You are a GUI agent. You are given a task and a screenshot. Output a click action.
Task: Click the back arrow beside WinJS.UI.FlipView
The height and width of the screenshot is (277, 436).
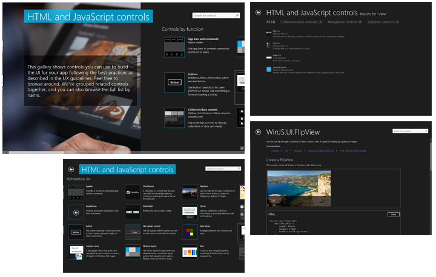(x=259, y=132)
